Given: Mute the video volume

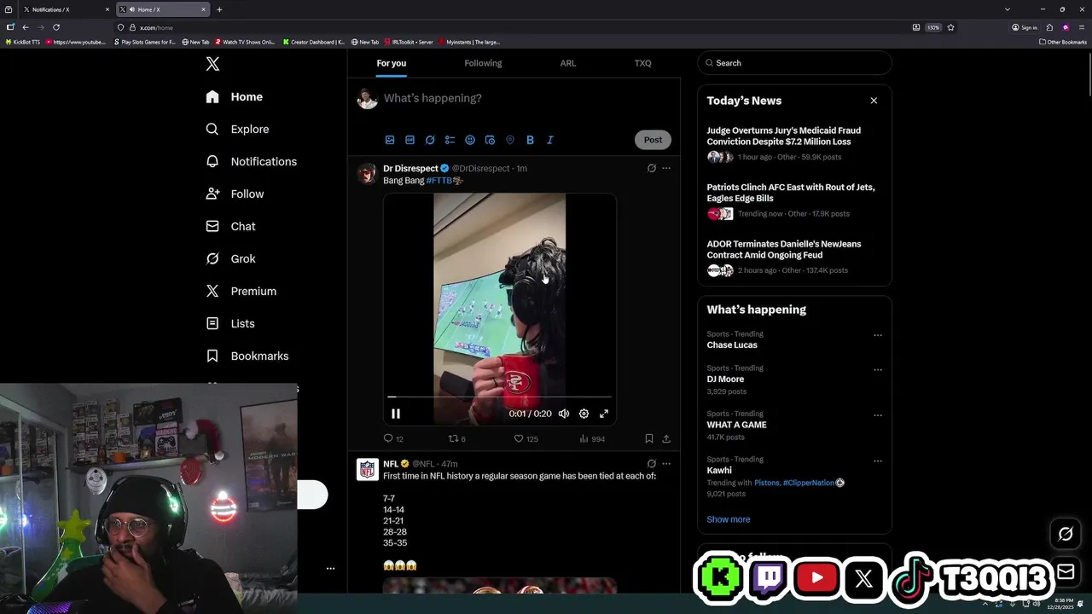Looking at the screenshot, I should (x=564, y=414).
